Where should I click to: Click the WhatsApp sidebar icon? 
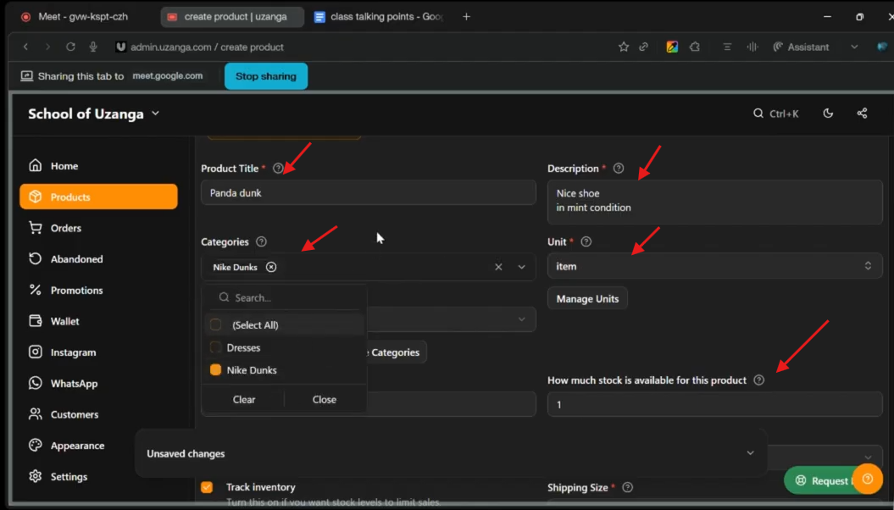click(36, 383)
